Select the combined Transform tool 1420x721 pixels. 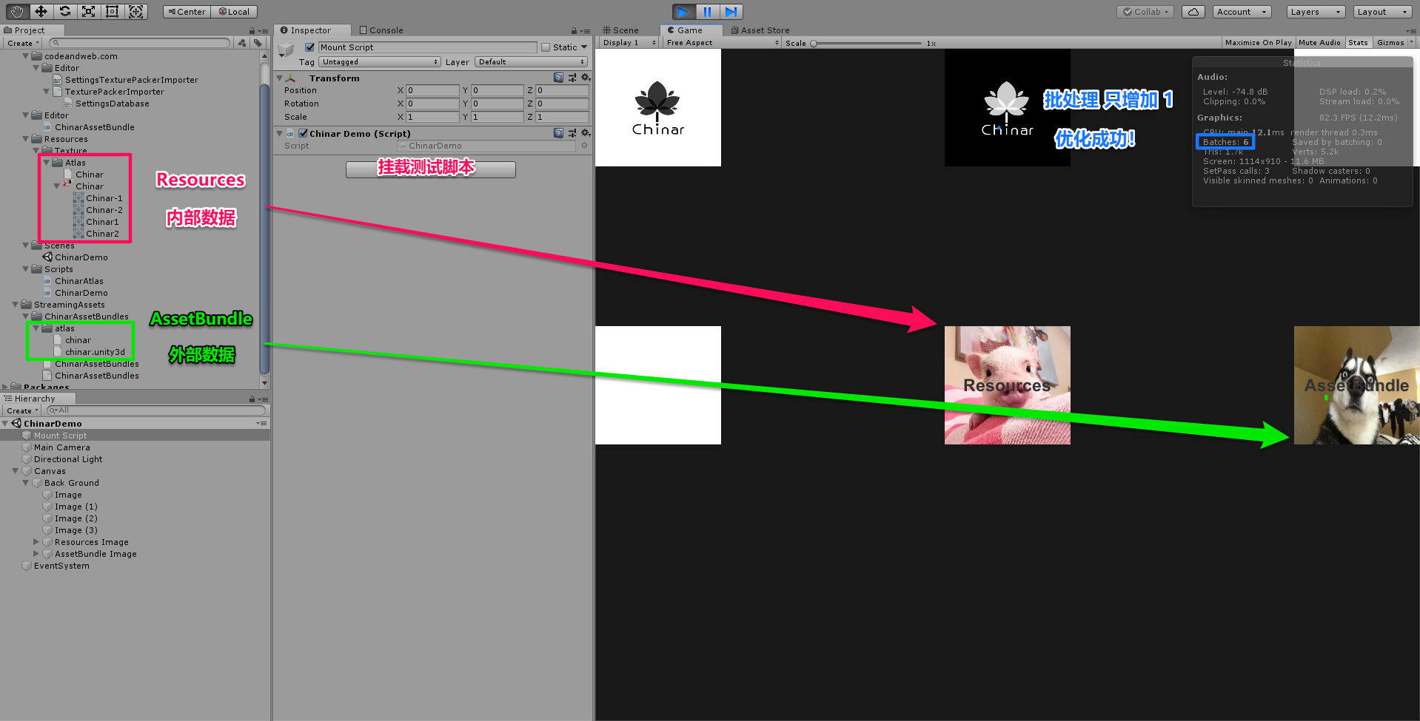coord(135,11)
